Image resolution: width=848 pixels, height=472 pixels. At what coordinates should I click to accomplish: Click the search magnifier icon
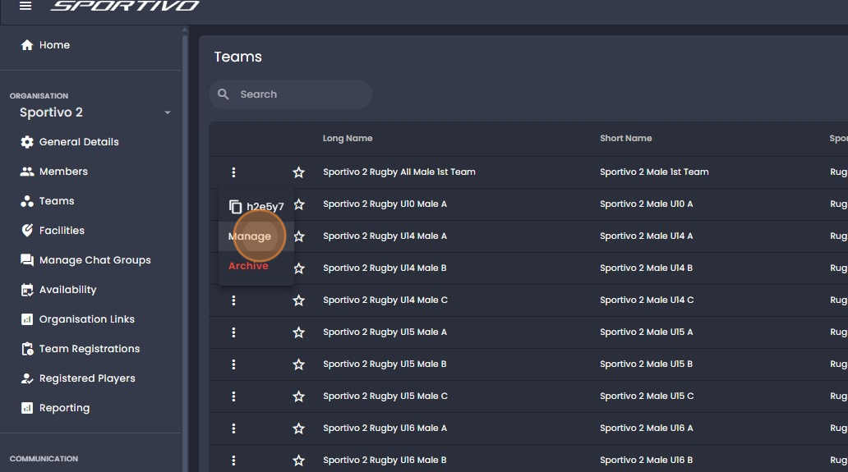click(x=224, y=94)
